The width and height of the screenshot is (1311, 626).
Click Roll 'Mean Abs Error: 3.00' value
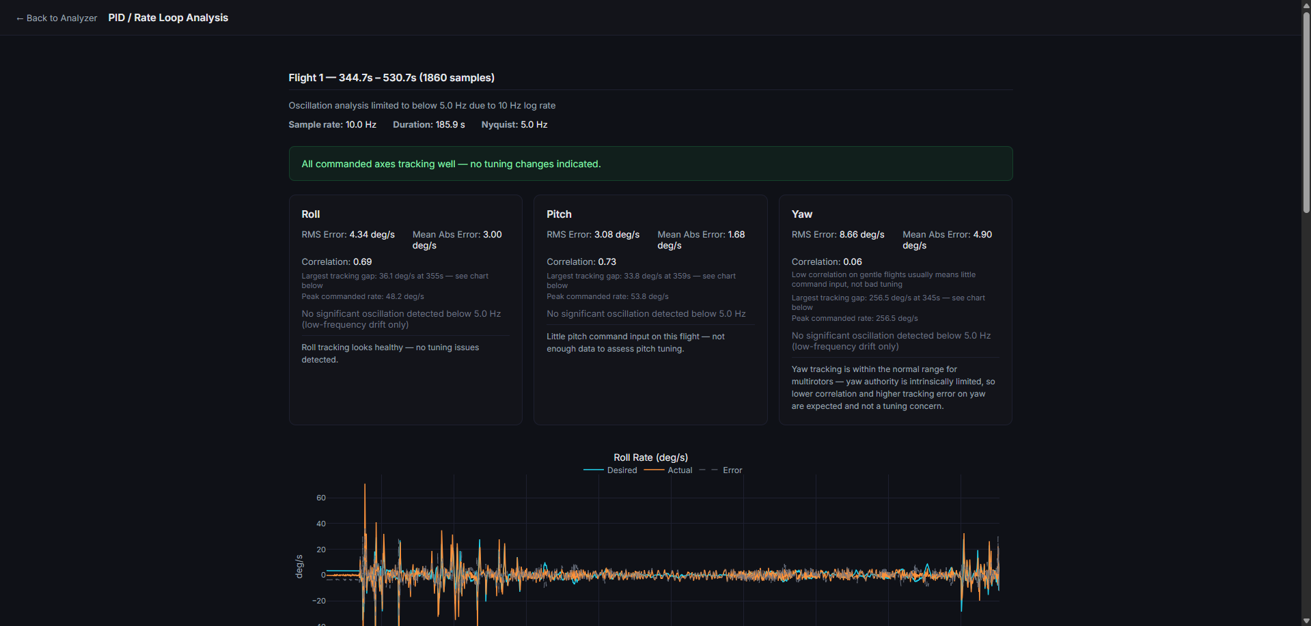coord(457,240)
